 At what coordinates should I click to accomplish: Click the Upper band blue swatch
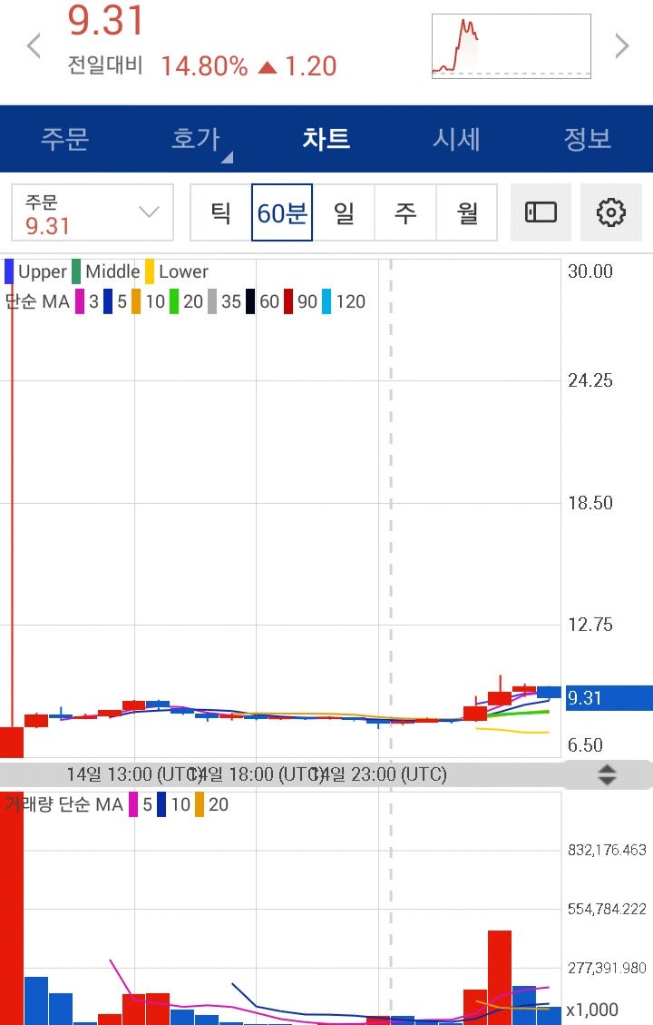click(x=9, y=271)
